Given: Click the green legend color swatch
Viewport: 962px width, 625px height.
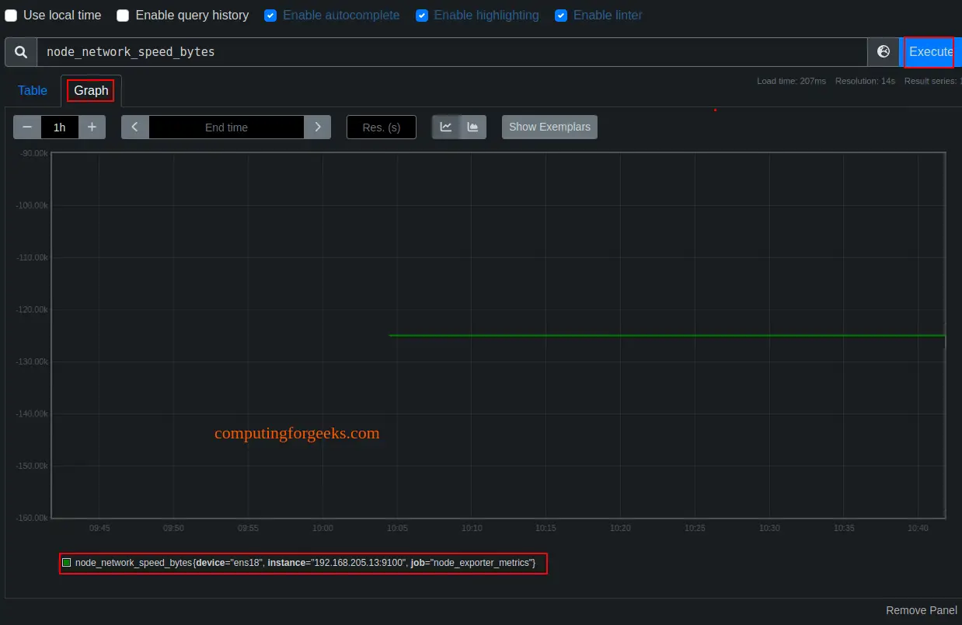Looking at the screenshot, I should pos(68,562).
